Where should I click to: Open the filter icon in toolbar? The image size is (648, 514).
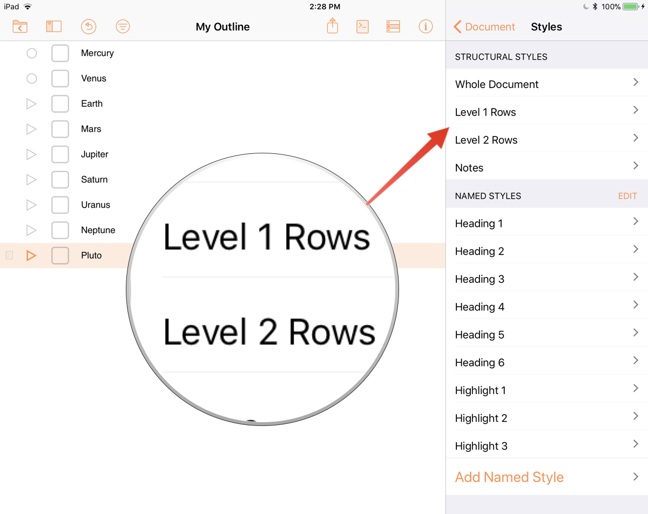coord(123,26)
